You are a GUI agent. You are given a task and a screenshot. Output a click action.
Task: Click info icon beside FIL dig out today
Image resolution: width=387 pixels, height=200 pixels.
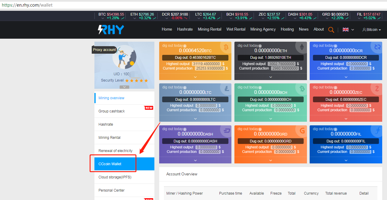click(335, 129)
